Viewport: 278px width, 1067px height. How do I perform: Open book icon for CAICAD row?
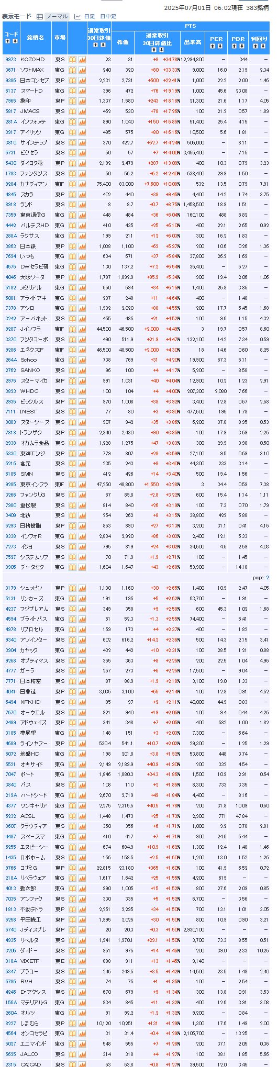click(x=73, y=1064)
